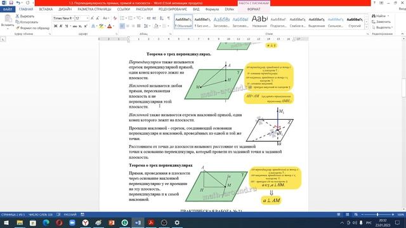This screenshot has width=406, height=228.
Task: Switch to the ССЫЛКИ tab
Action: 124,9
